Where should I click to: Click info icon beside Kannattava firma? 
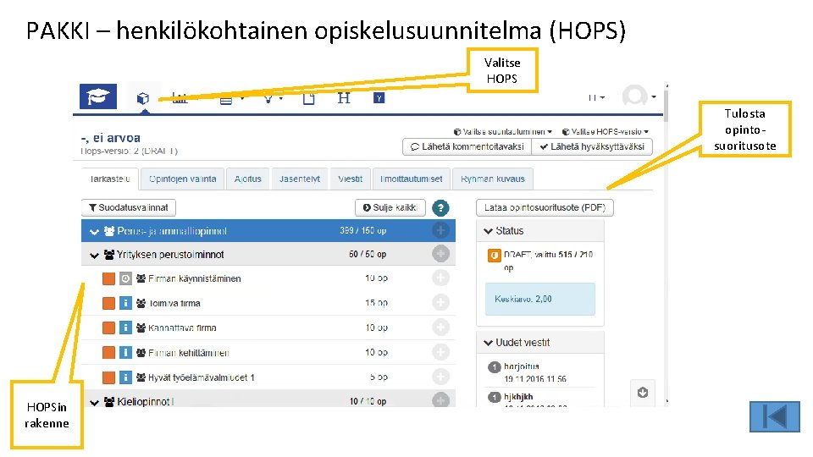click(125, 328)
